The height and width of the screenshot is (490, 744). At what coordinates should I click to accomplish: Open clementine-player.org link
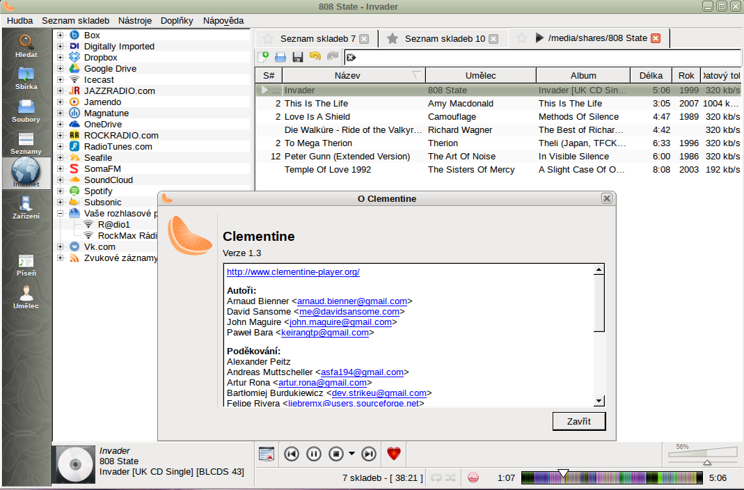[293, 272]
